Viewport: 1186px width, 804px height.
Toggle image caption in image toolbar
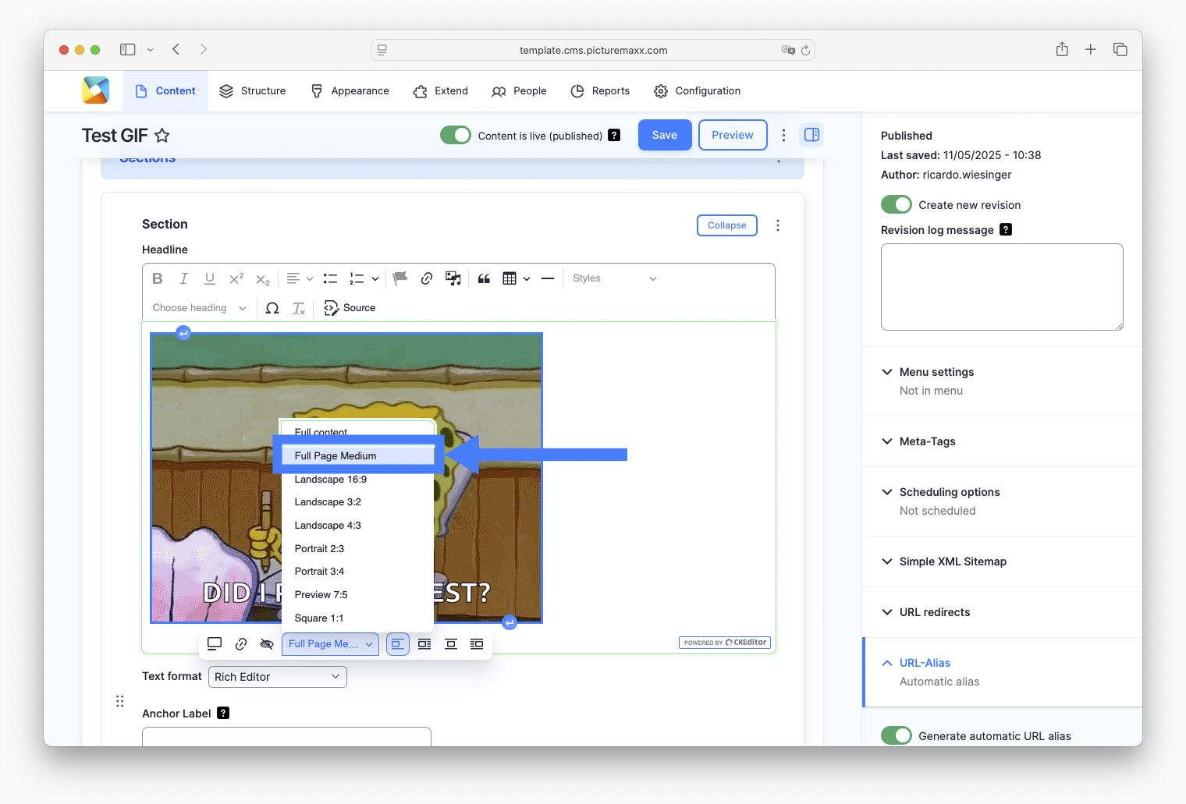point(215,644)
